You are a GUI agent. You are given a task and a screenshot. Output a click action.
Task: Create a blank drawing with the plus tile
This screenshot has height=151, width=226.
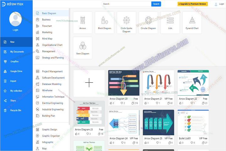(x=89, y=83)
